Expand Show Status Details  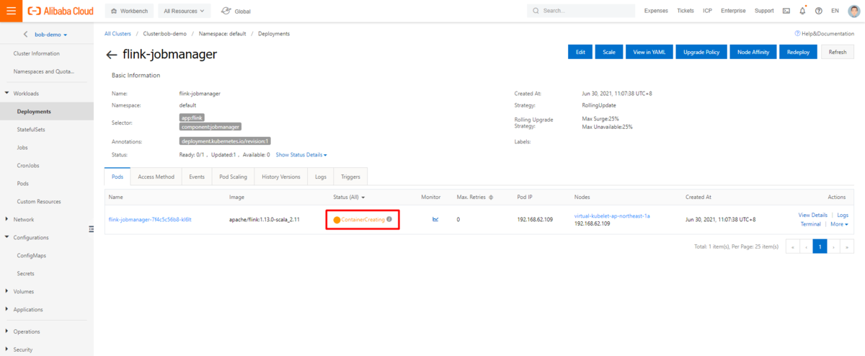pyautogui.click(x=301, y=155)
